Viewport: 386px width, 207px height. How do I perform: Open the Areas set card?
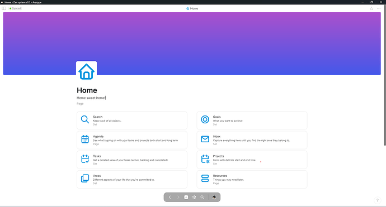point(132,179)
